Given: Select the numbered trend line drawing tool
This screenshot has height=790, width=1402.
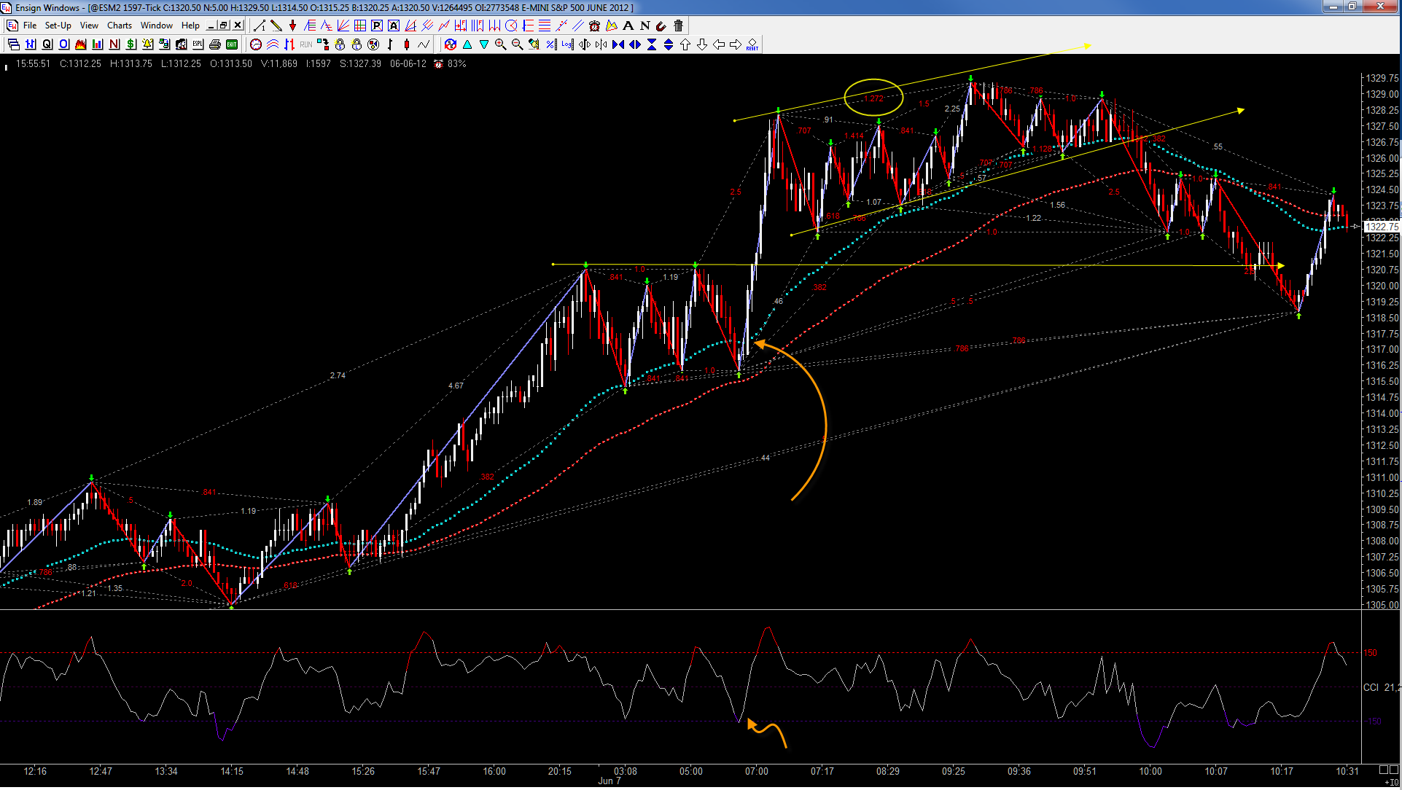Looking at the screenshot, I should point(259,26).
